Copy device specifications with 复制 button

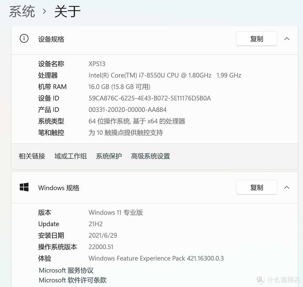pos(257,39)
